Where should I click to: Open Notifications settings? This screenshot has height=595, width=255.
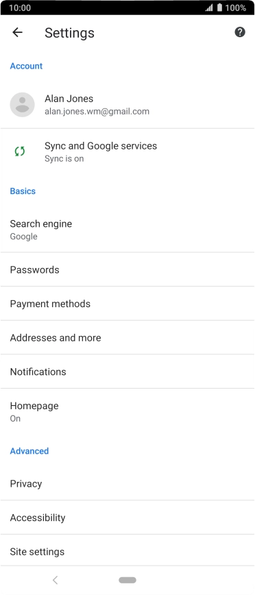pos(127,372)
